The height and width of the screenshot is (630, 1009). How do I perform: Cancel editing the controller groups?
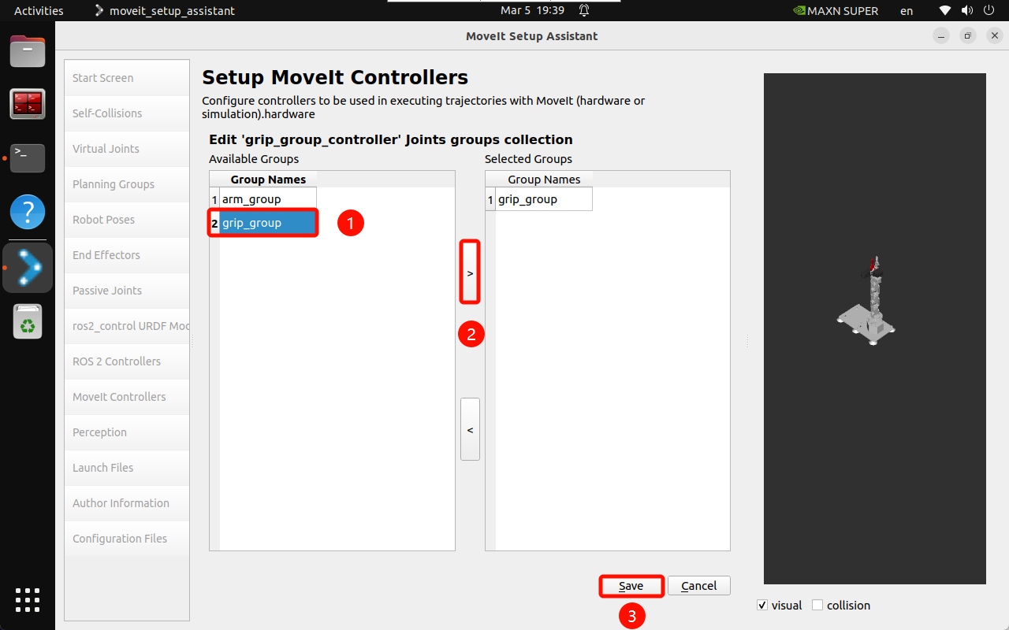pos(698,586)
